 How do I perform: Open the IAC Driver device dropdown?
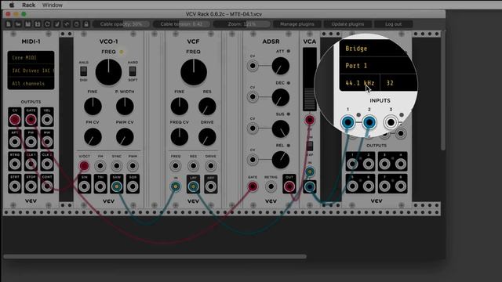tap(31, 70)
